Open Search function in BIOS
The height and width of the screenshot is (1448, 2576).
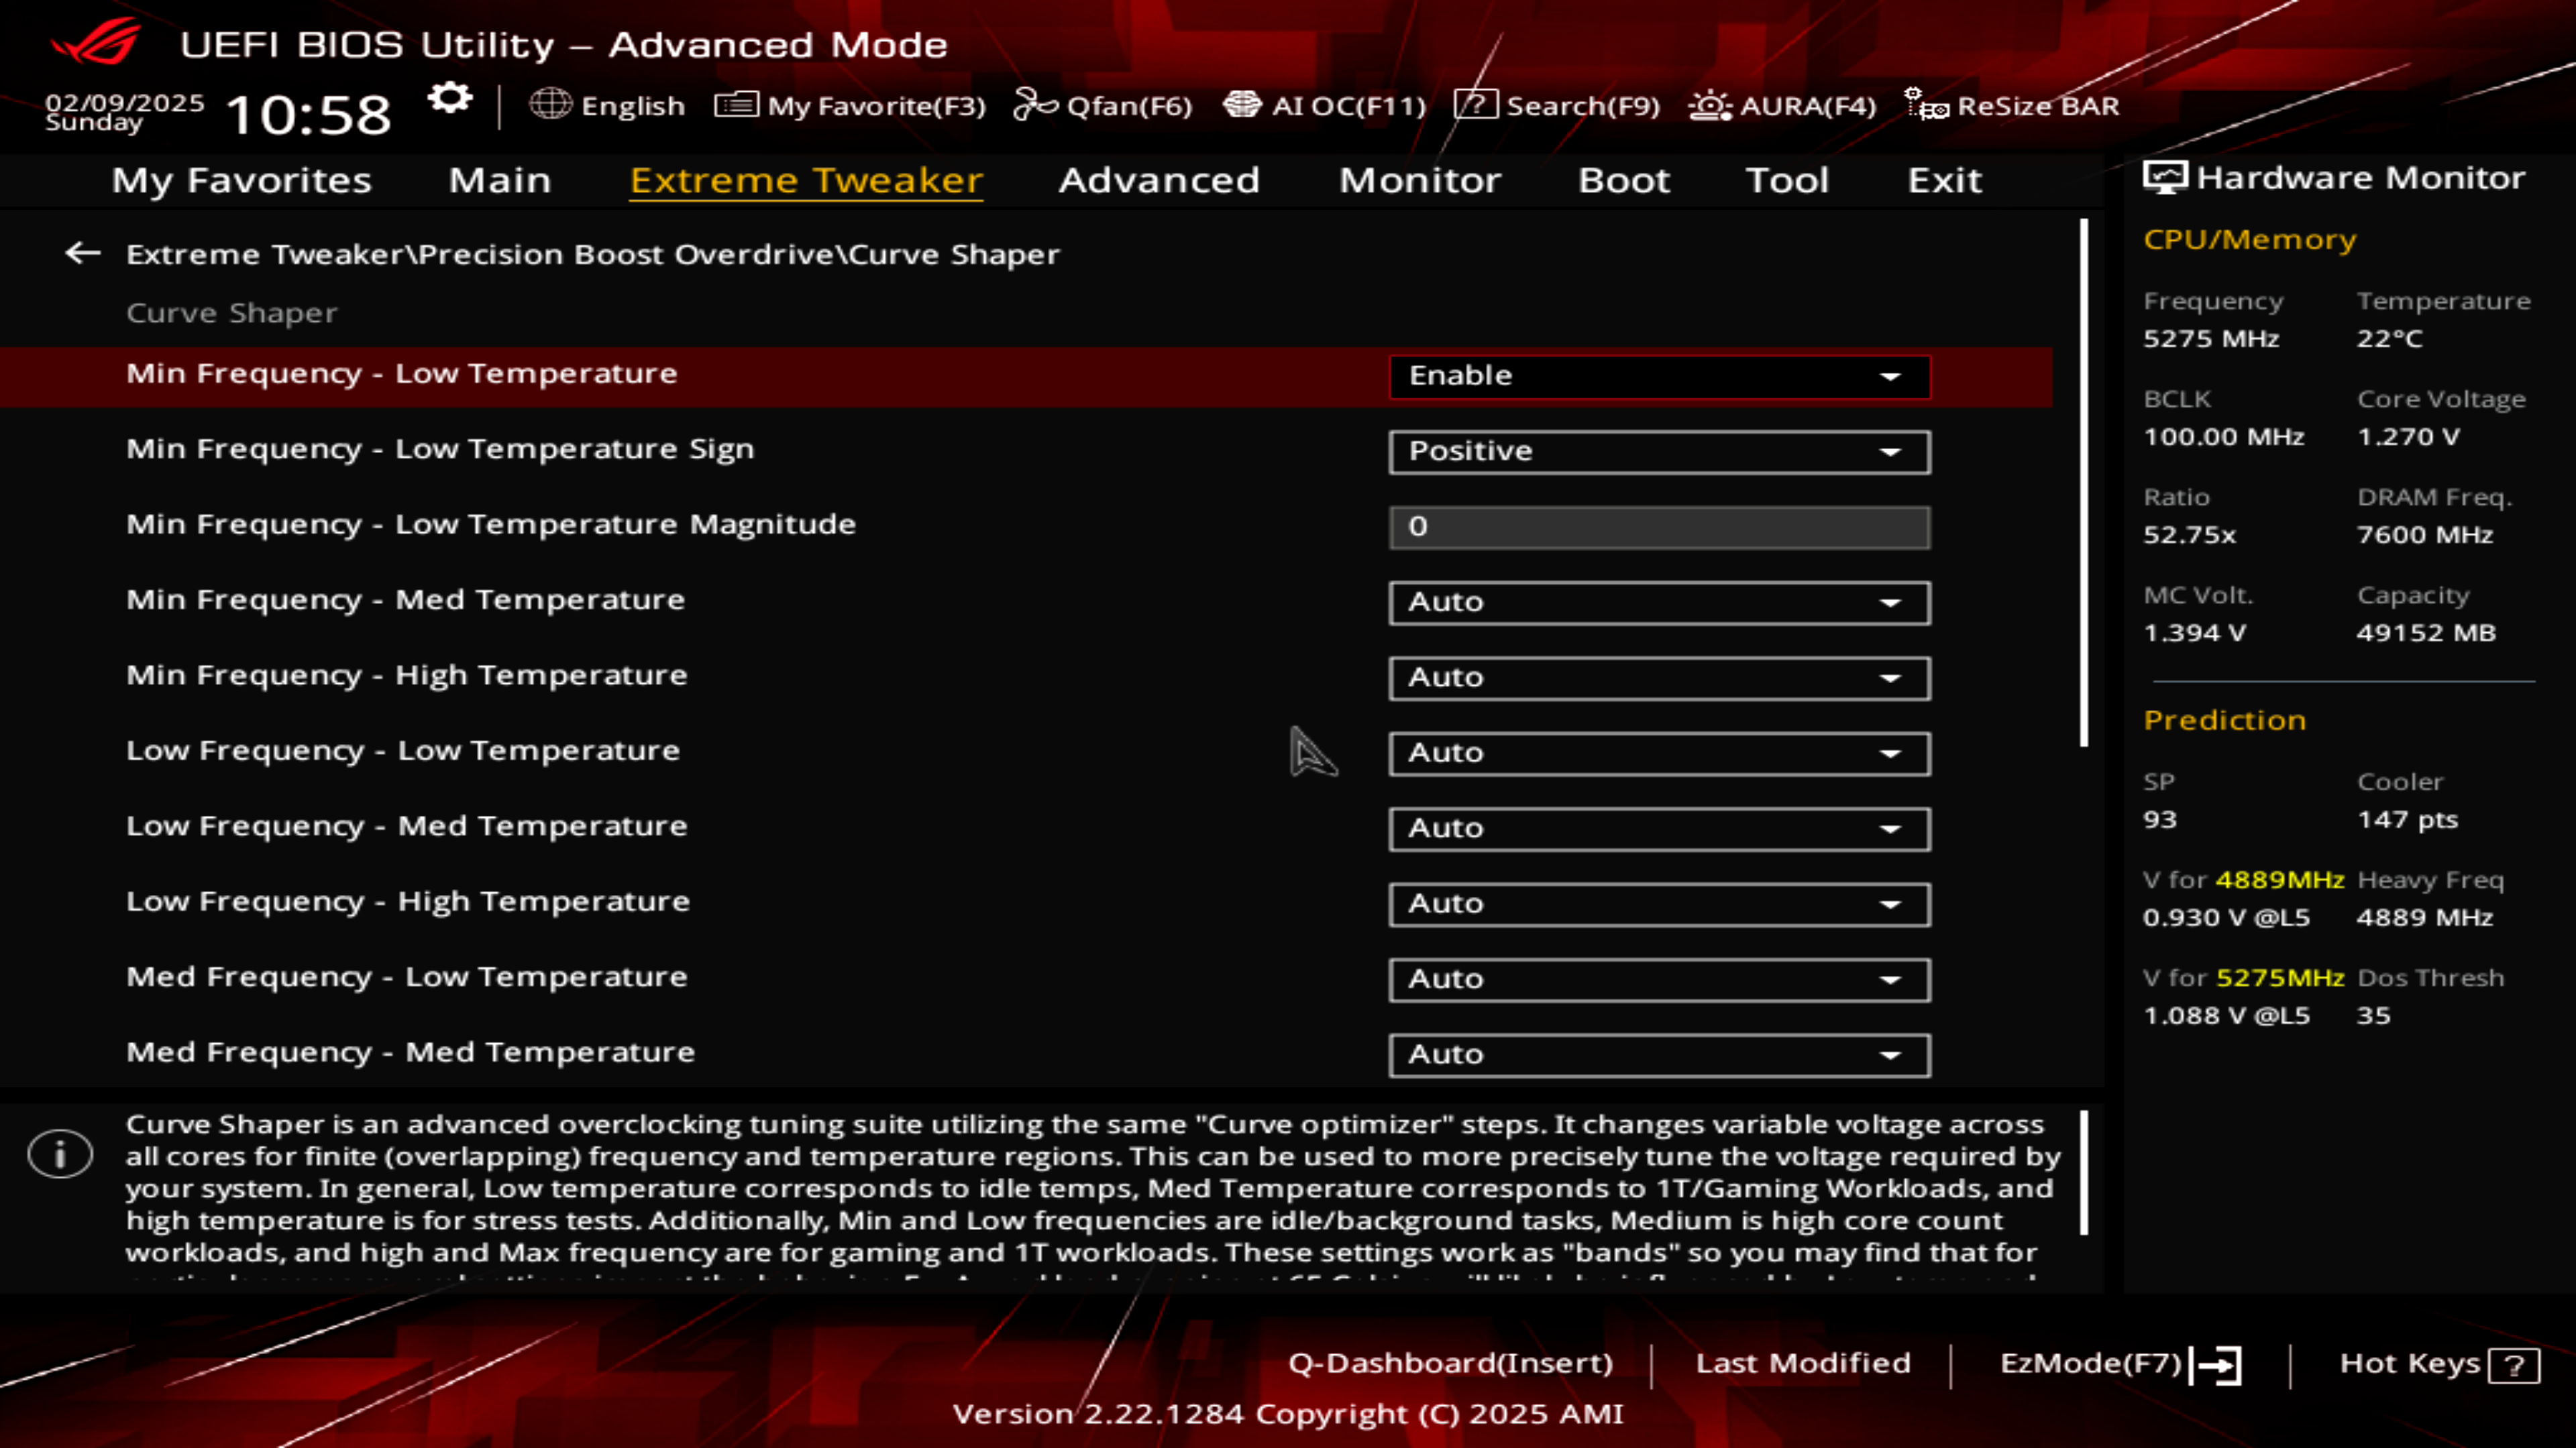[1554, 105]
